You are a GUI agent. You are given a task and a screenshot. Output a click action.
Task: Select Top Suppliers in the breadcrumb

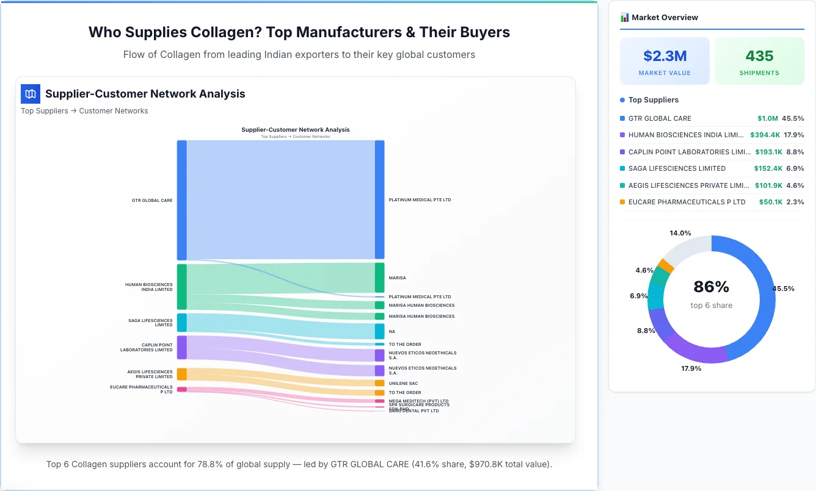(44, 110)
